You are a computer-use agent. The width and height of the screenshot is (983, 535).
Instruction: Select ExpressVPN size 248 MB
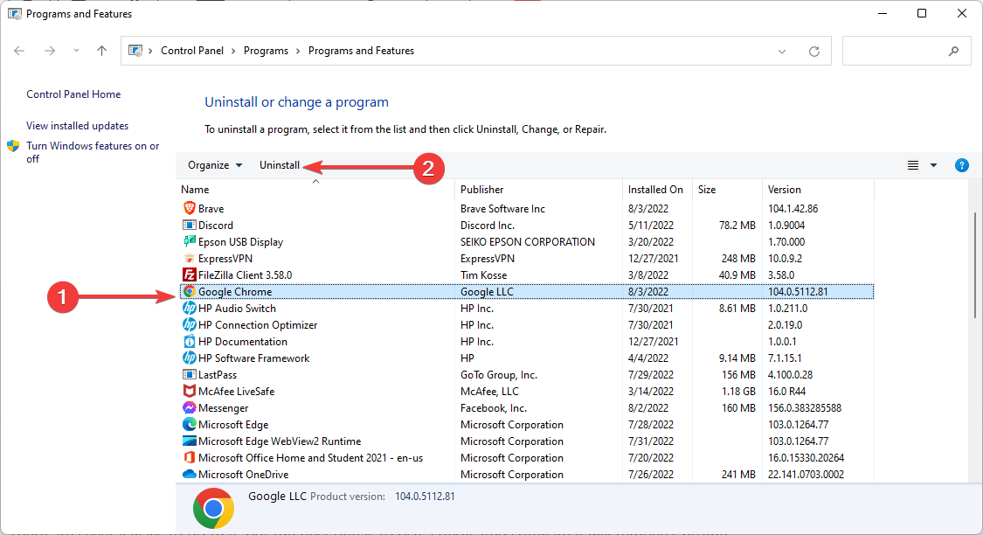(738, 259)
